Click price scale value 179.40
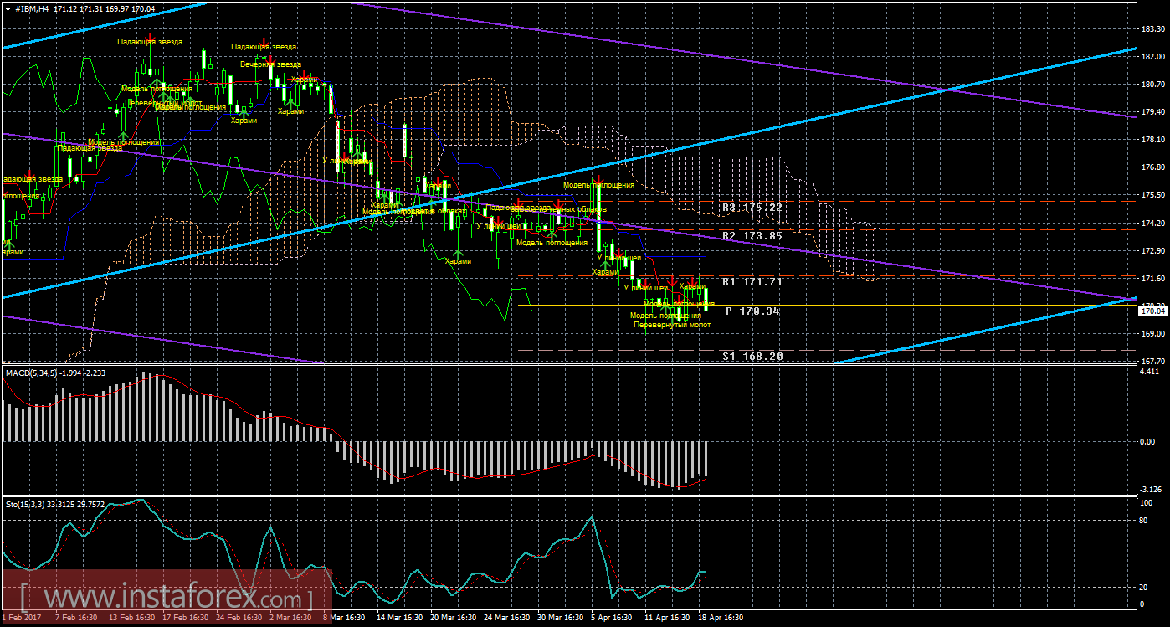The height and width of the screenshot is (627, 1170). click(x=1153, y=111)
